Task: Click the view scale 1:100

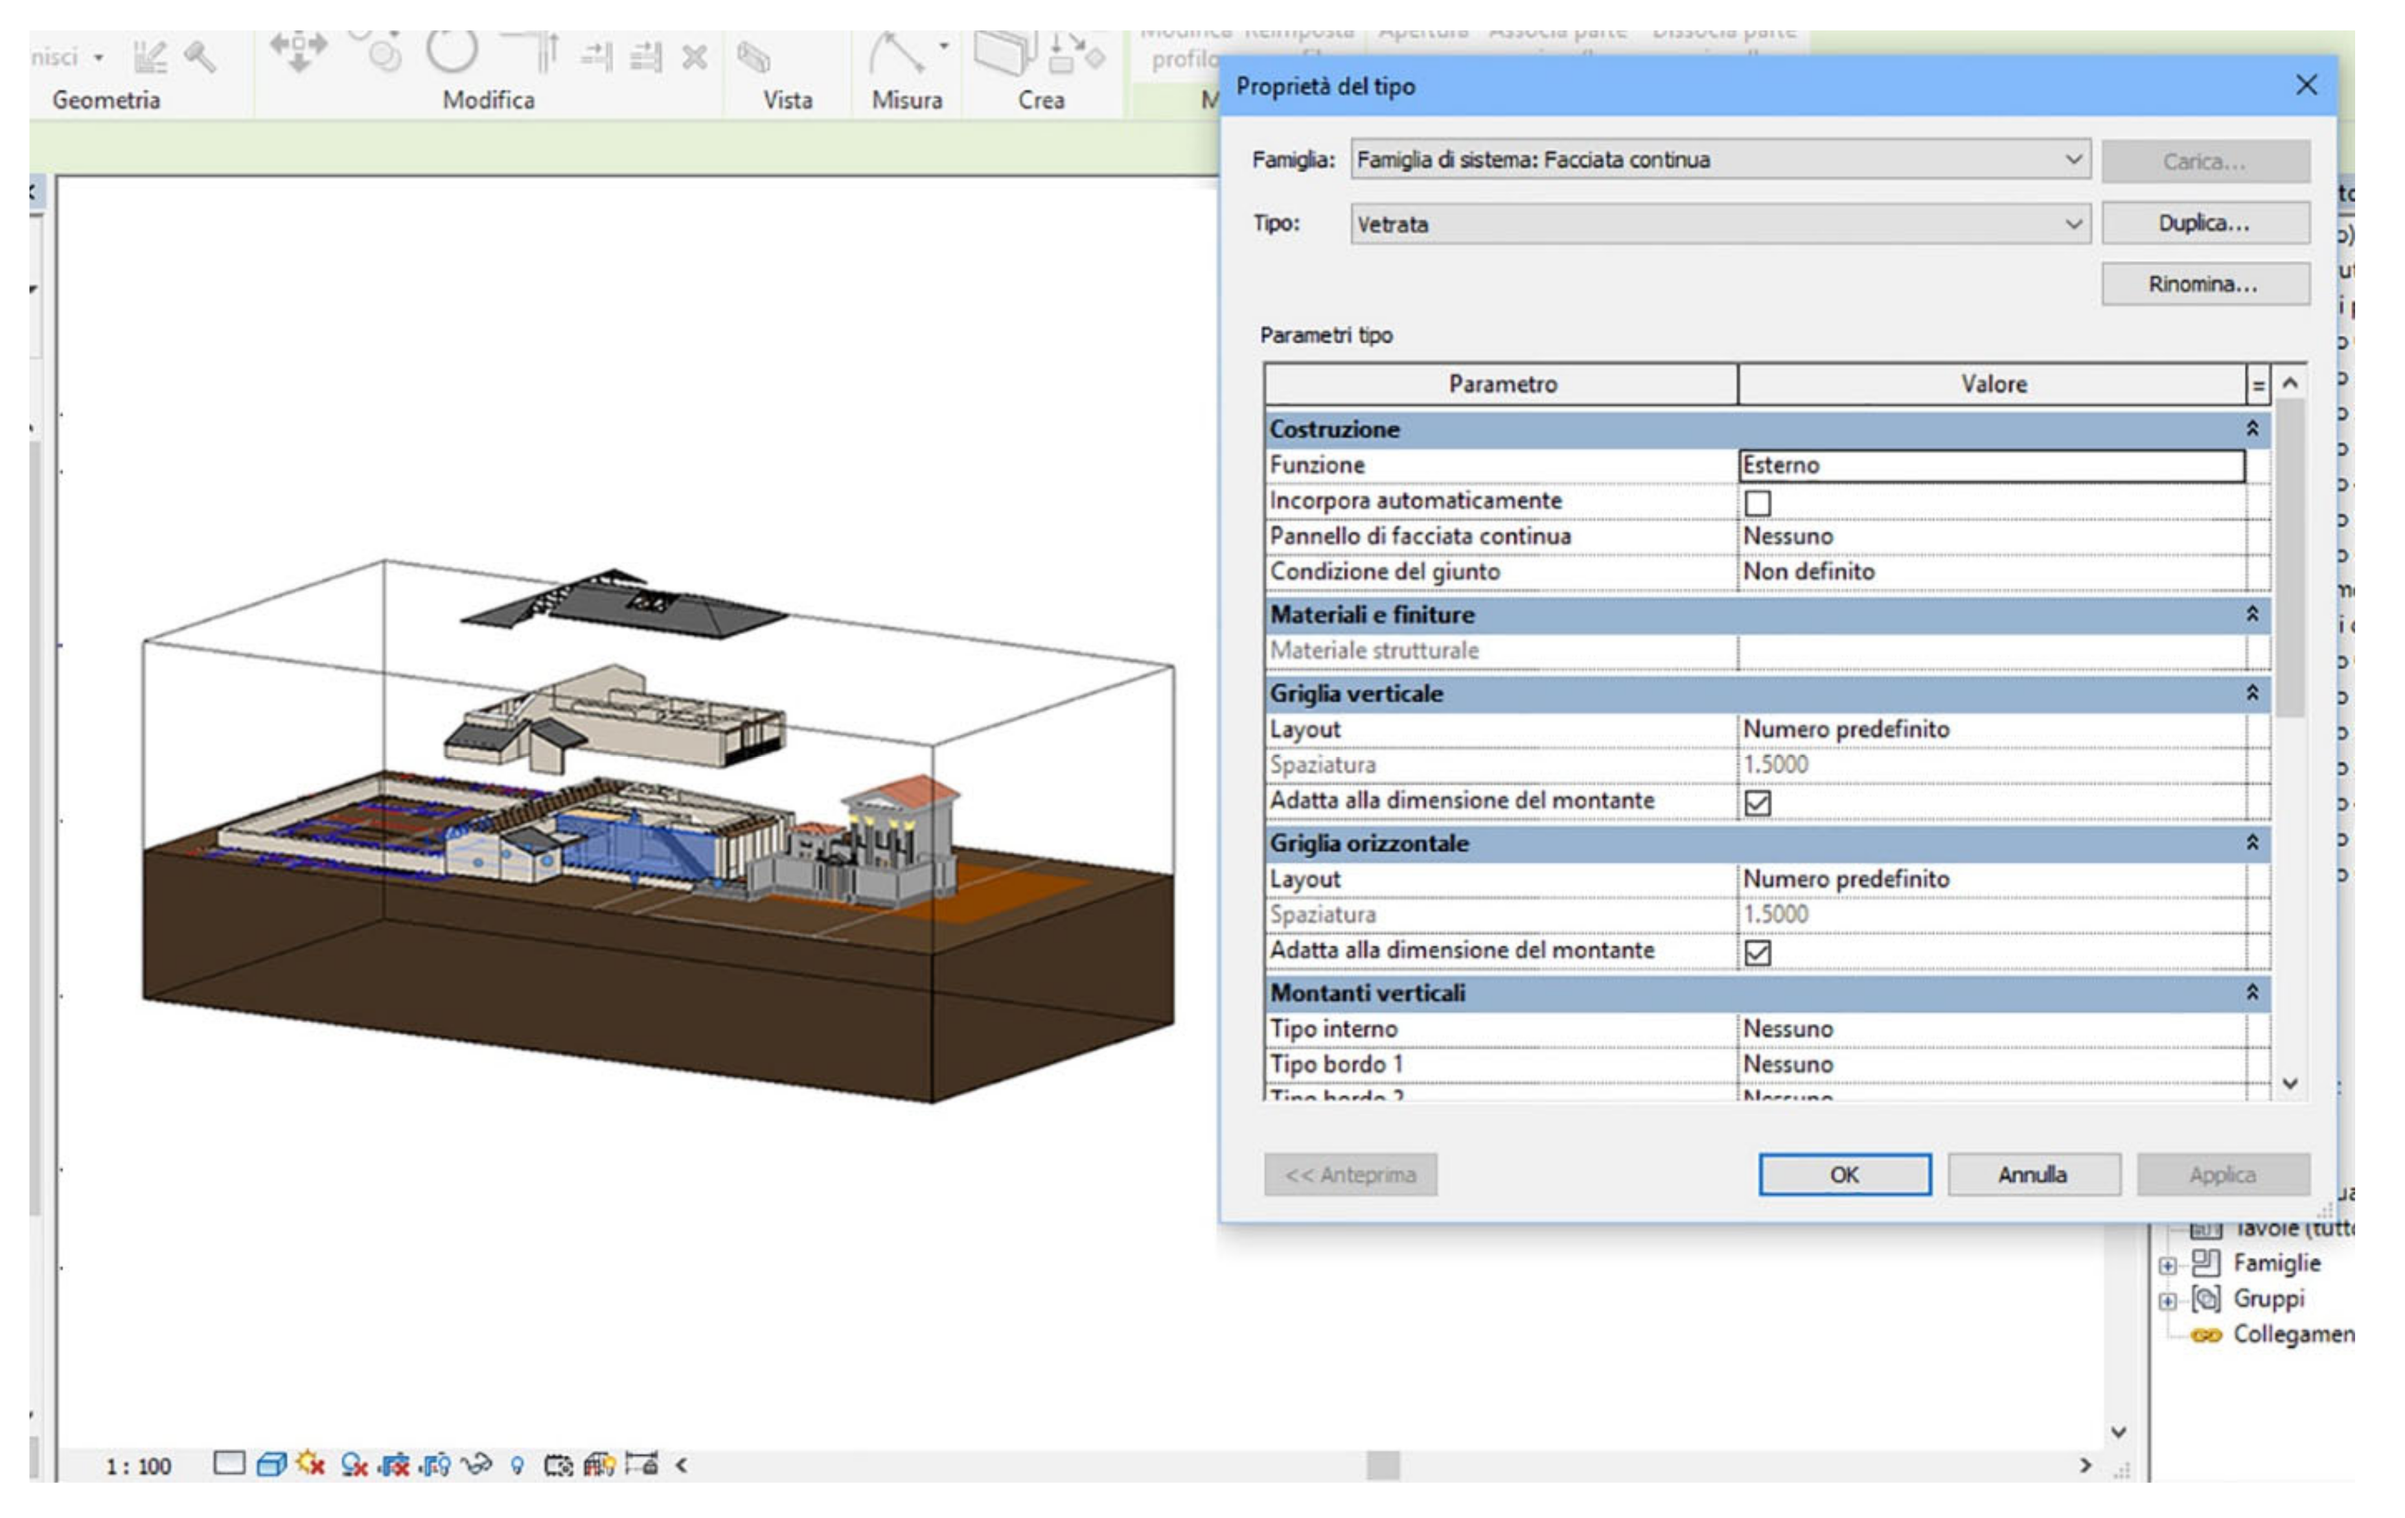Action: pos(139,1466)
